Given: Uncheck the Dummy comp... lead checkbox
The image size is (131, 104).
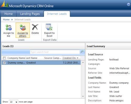Looking at the screenshot, I should click(x=4, y=63).
